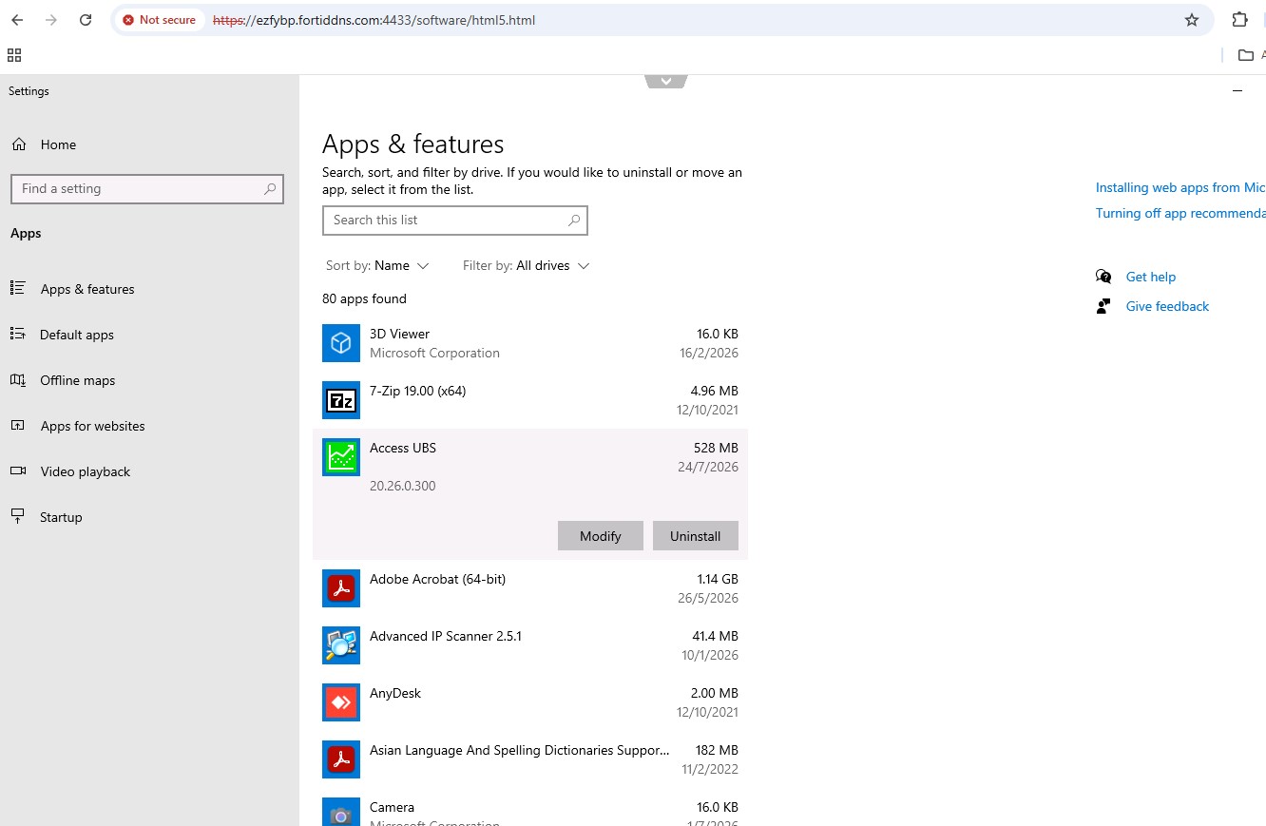Viewport: 1266px width, 826px height.
Task: Click the Access UBS green chart icon
Action: tap(341, 457)
